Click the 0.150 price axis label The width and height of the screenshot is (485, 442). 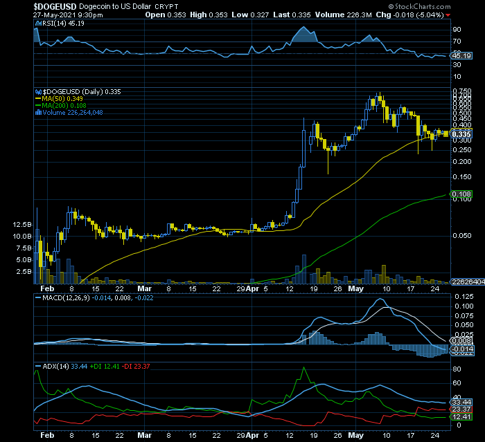point(462,176)
